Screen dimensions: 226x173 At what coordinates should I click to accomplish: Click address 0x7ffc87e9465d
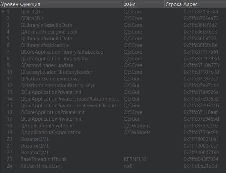pos(201,119)
